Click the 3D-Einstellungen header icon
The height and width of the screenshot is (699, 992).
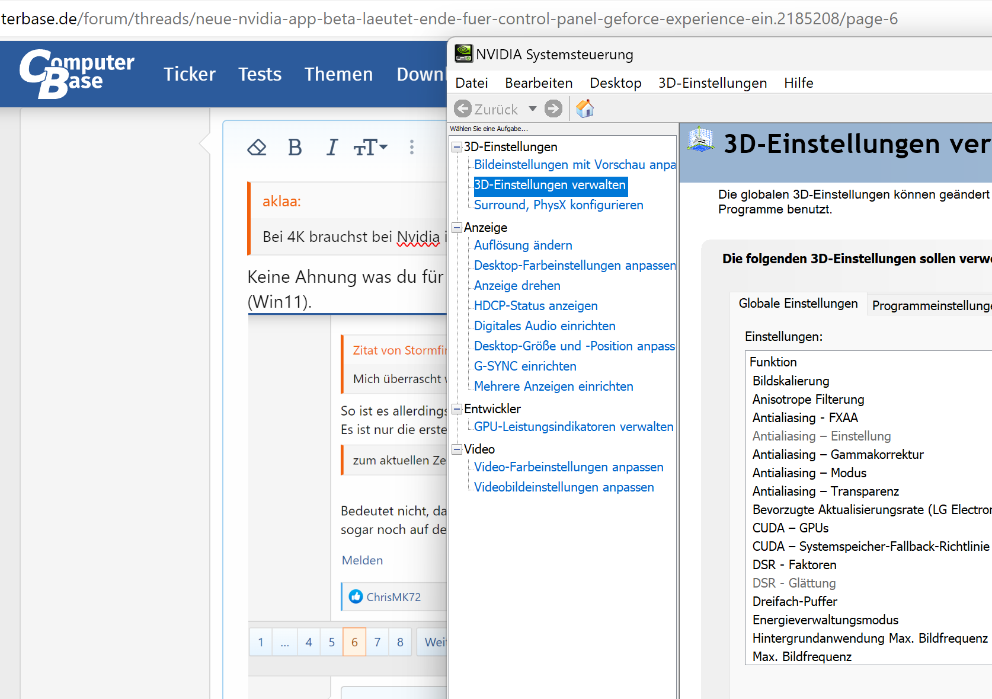click(x=701, y=141)
